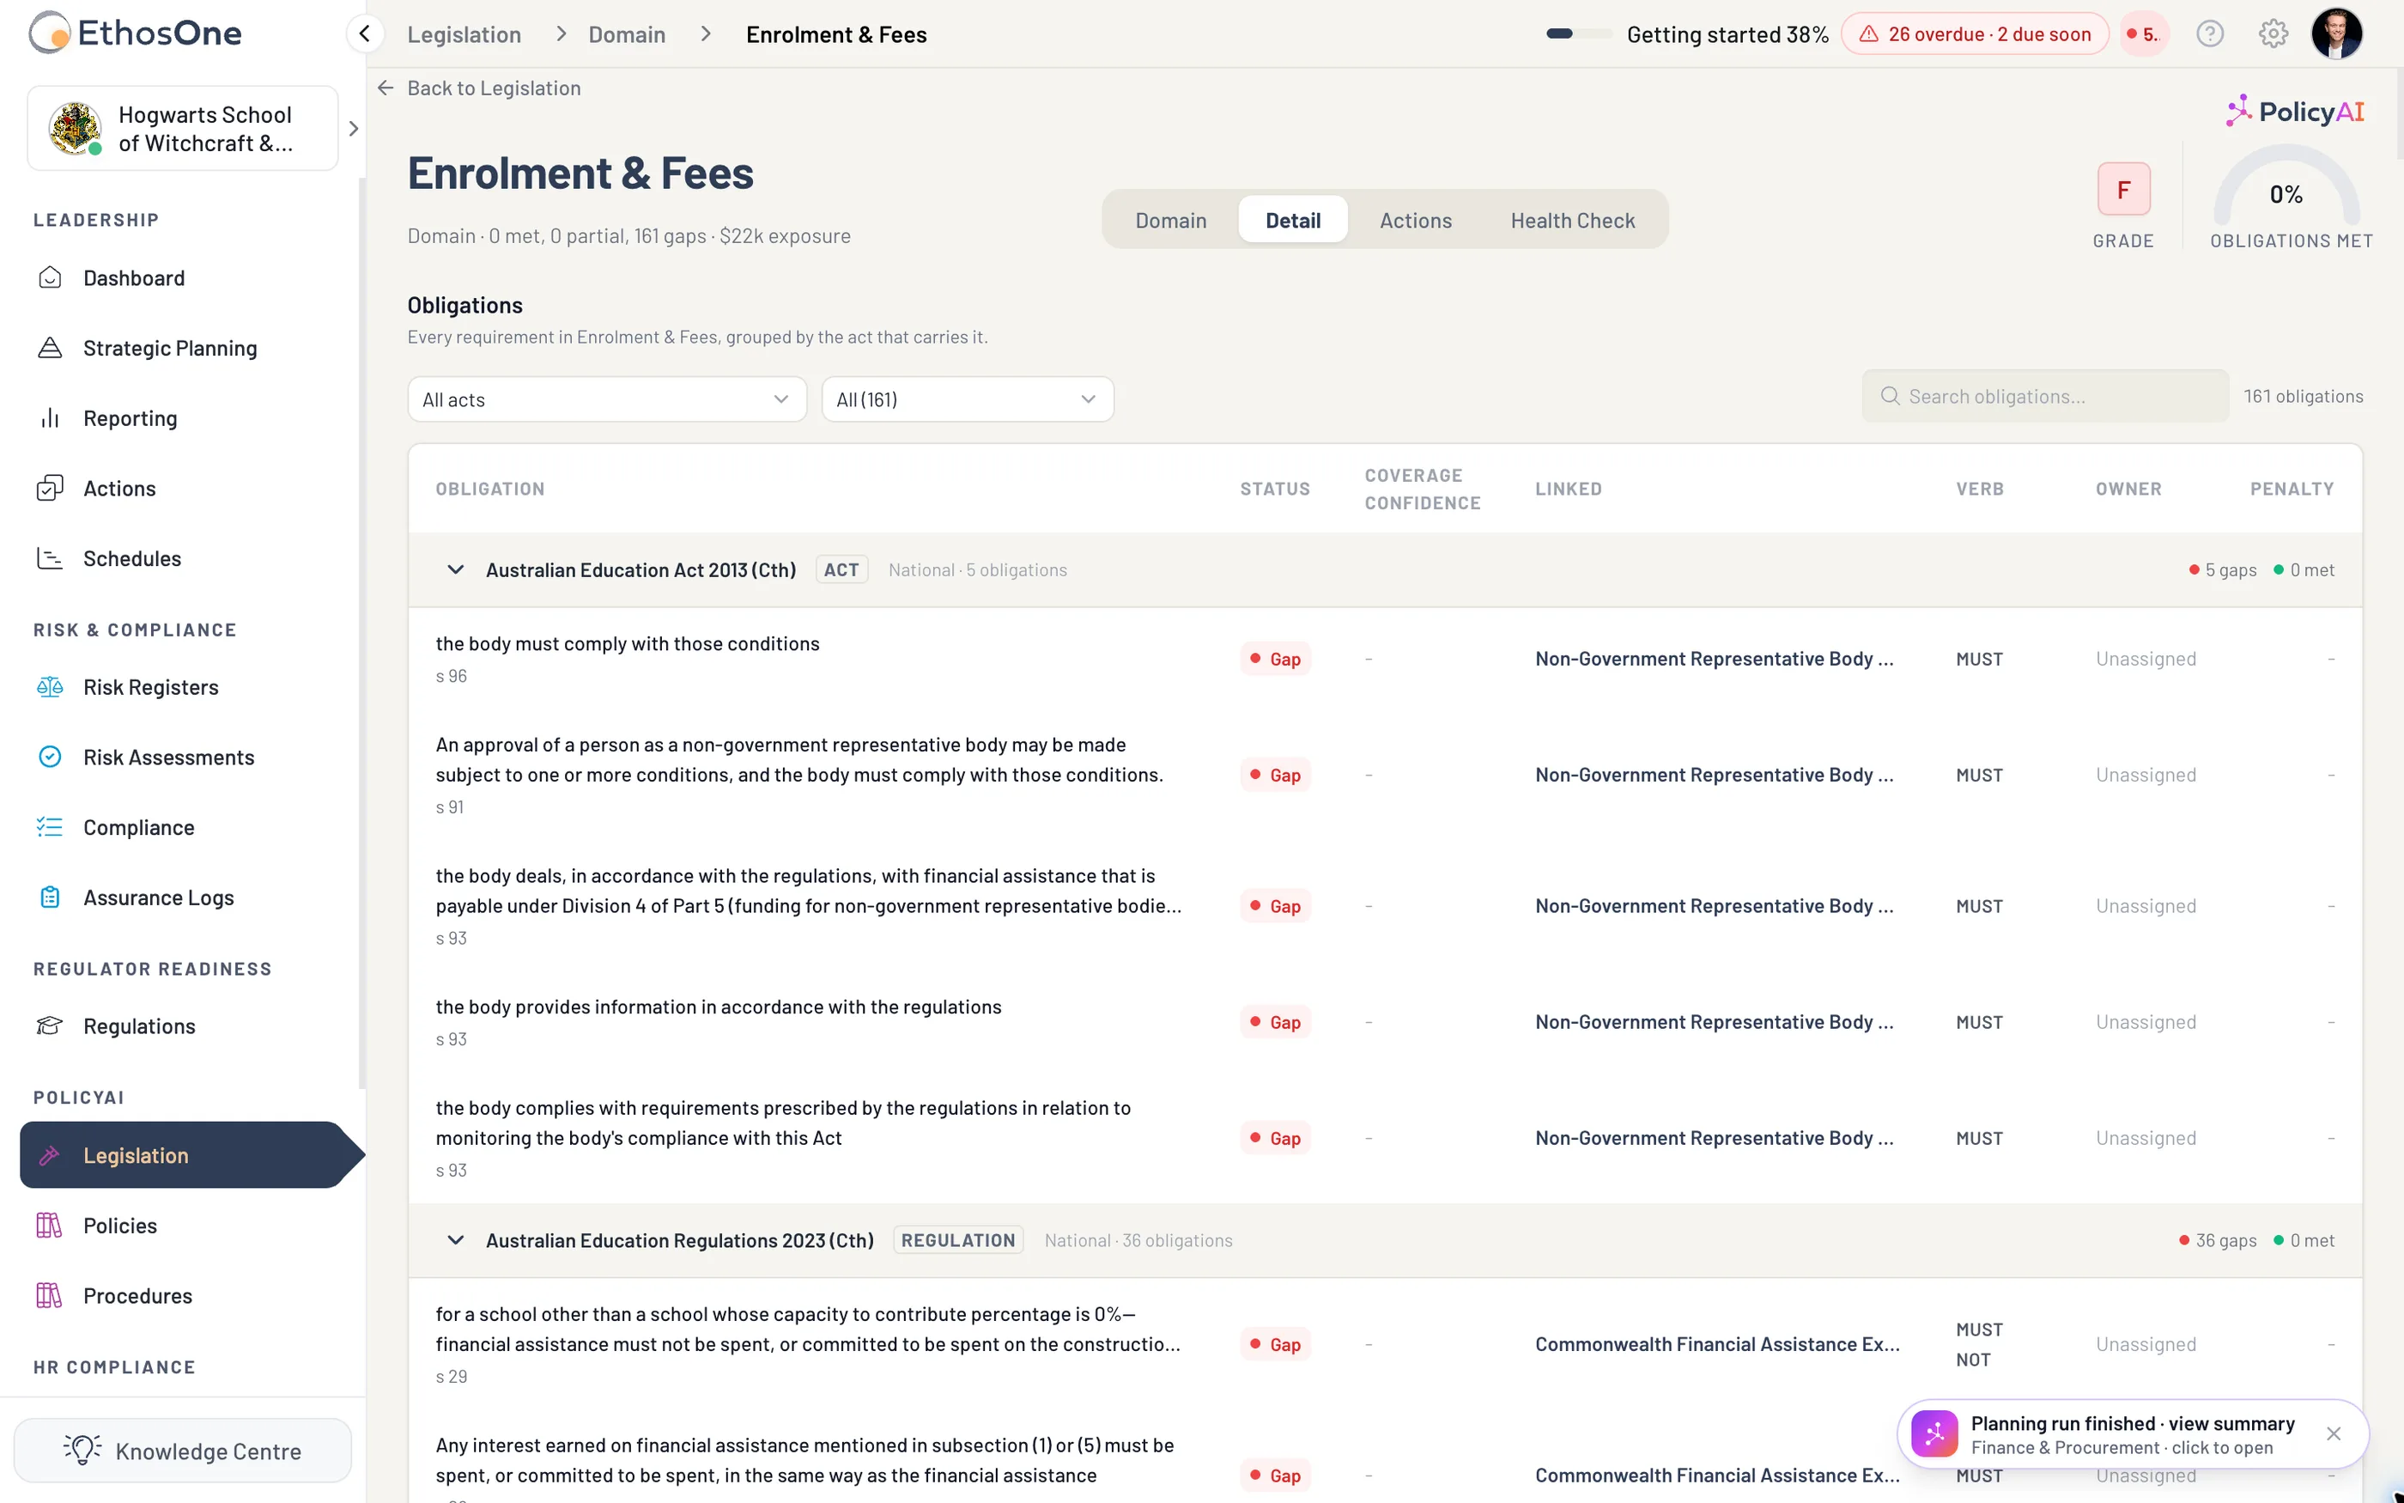The image size is (2404, 1503).
Task: Open Regulations in sidebar
Action: click(139, 1025)
